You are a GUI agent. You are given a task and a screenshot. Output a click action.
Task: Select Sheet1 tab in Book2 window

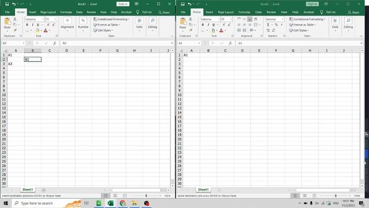[x=204, y=190]
